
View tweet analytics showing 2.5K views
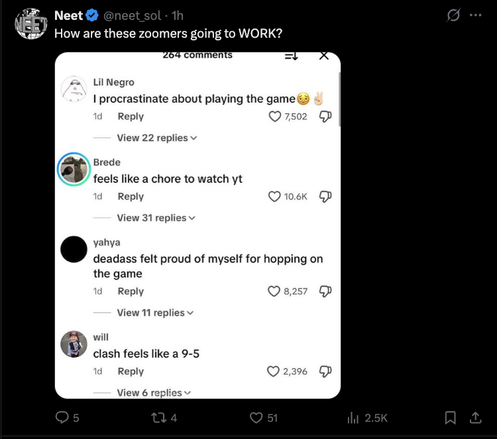tap(352, 418)
